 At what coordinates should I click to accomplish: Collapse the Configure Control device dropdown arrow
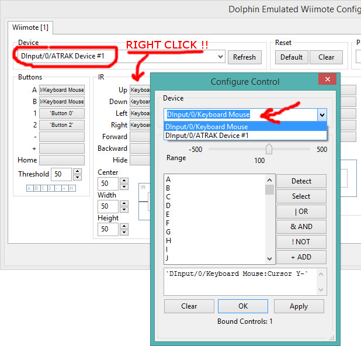click(x=321, y=115)
